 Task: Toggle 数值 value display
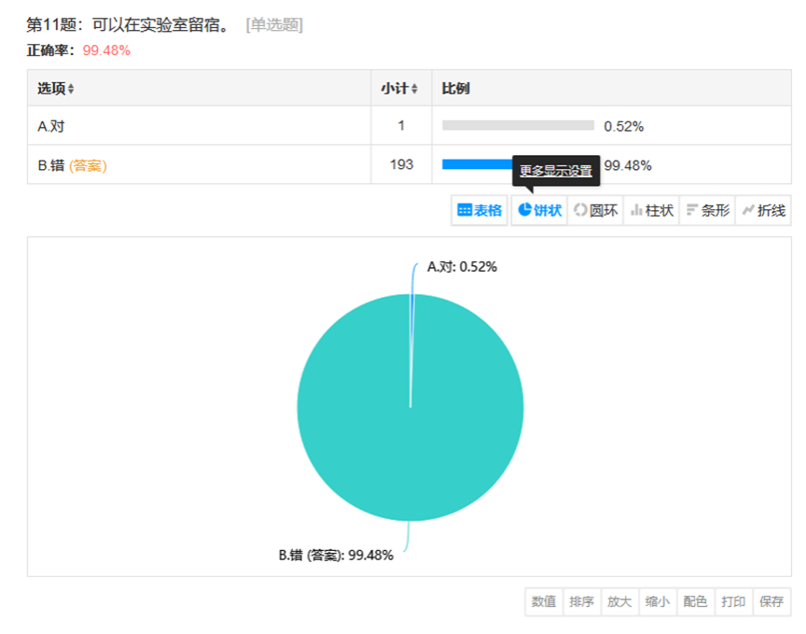544,601
